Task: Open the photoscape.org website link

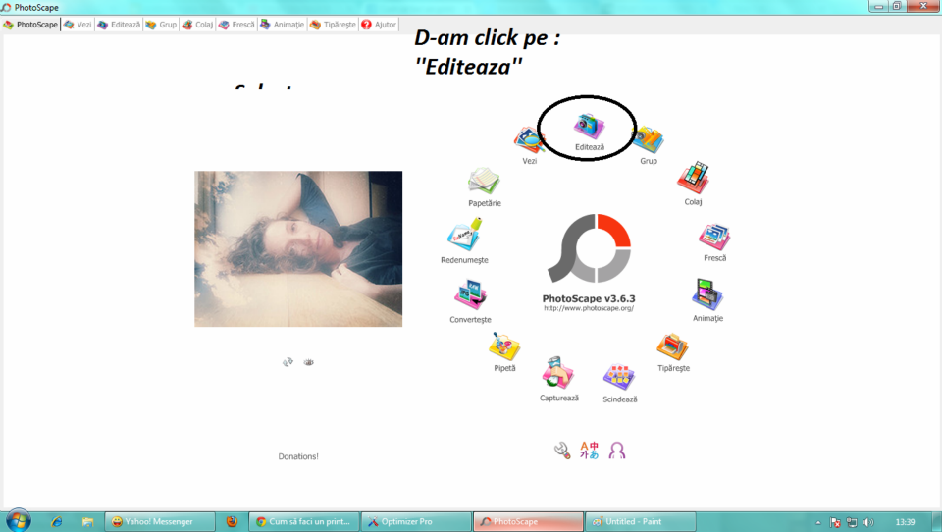Action: point(589,308)
